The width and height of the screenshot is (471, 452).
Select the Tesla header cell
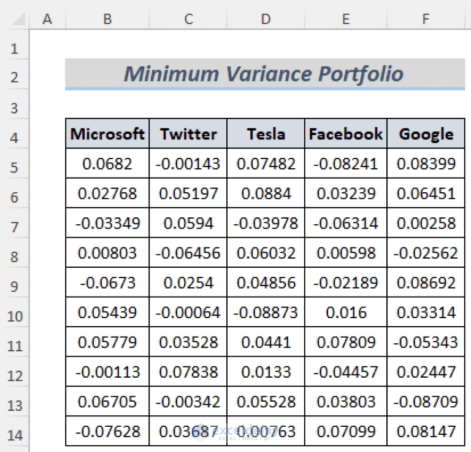pos(266,133)
